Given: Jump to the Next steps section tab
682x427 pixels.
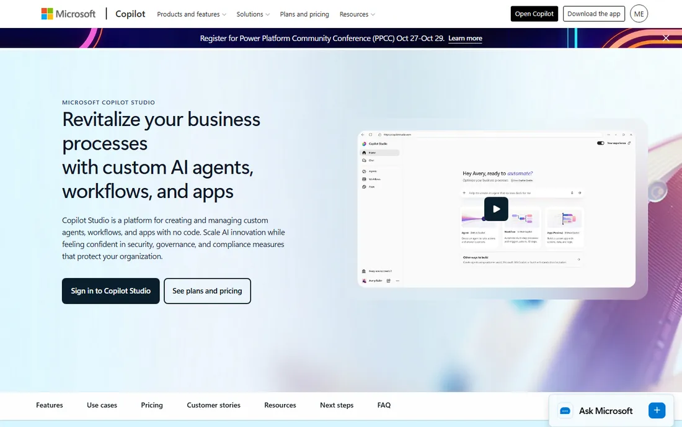Looking at the screenshot, I should [x=337, y=405].
